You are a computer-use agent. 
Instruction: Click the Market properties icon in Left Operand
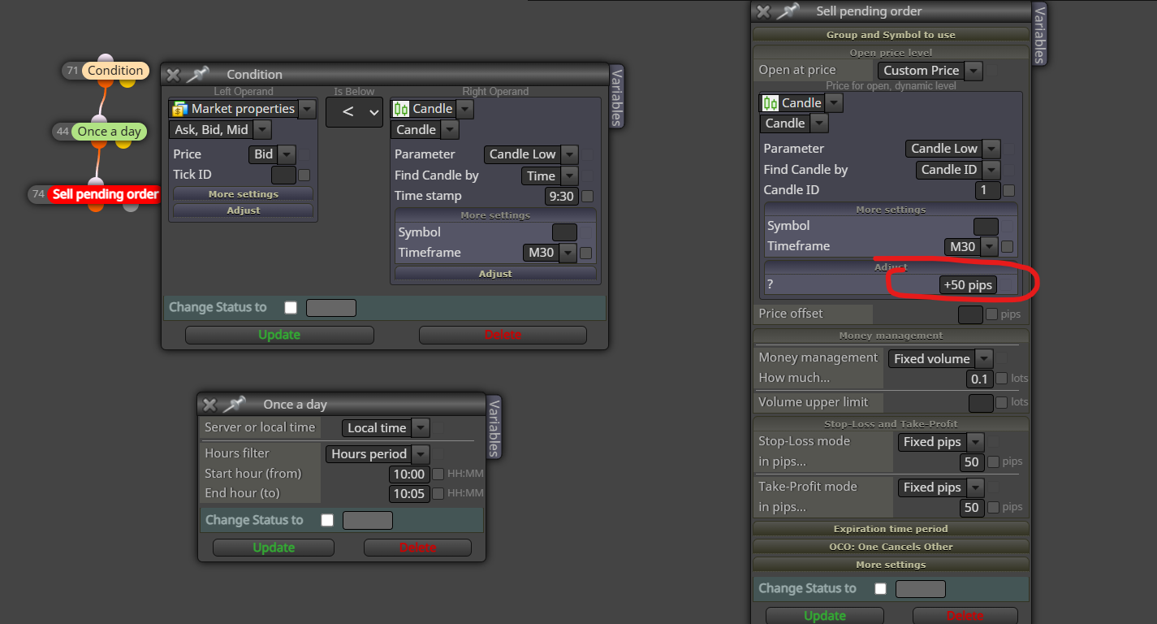[x=179, y=109]
